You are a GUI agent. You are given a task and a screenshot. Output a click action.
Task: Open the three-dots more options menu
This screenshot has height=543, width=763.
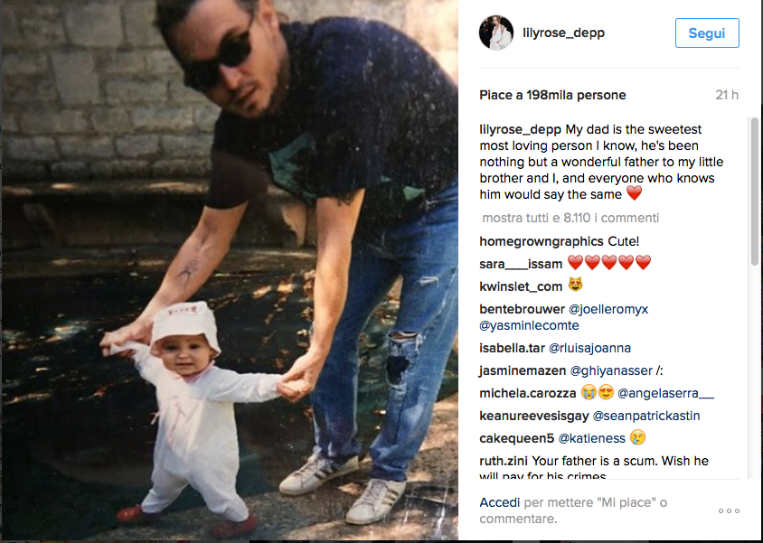point(729,510)
